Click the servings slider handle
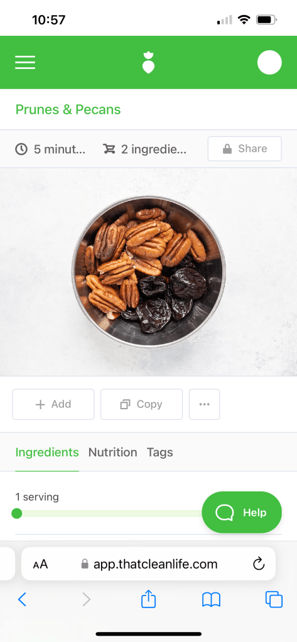The image size is (297, 642). [x=17, y=513]
